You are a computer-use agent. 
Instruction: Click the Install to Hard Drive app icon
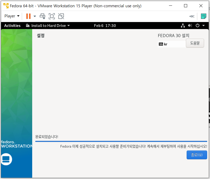click(x=28, y=25)
